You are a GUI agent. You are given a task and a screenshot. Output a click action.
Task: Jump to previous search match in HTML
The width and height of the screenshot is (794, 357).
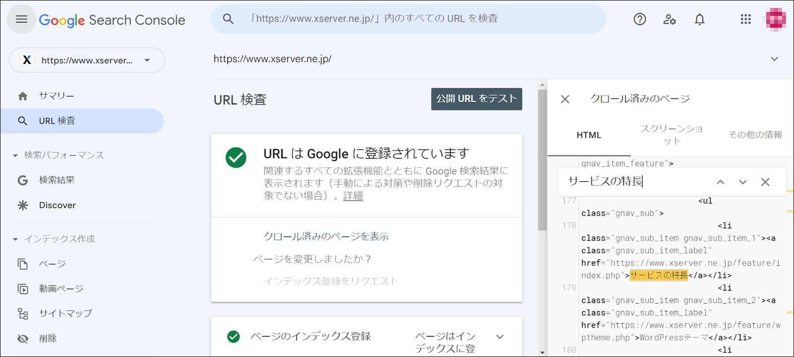pos(721,182)
